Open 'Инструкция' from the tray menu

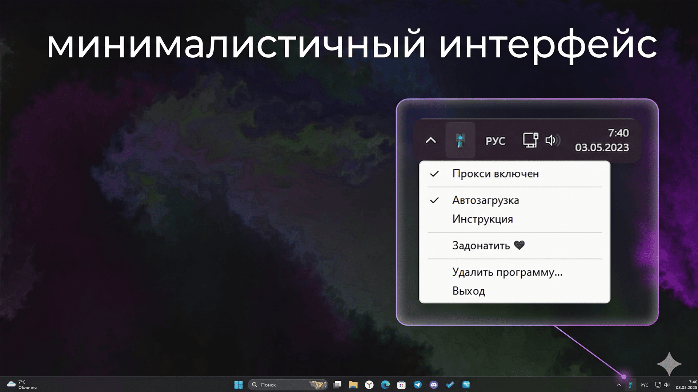[514, 219]
